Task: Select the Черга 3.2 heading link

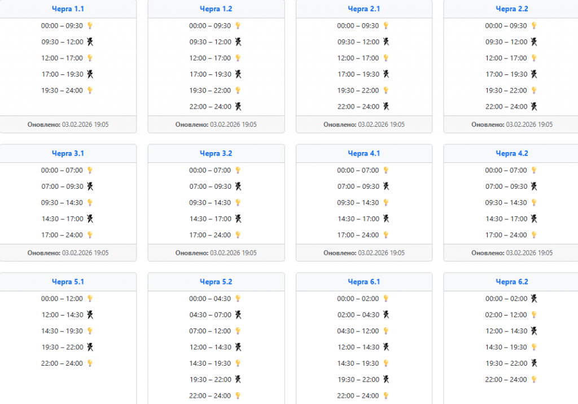Action: (216, 153)
